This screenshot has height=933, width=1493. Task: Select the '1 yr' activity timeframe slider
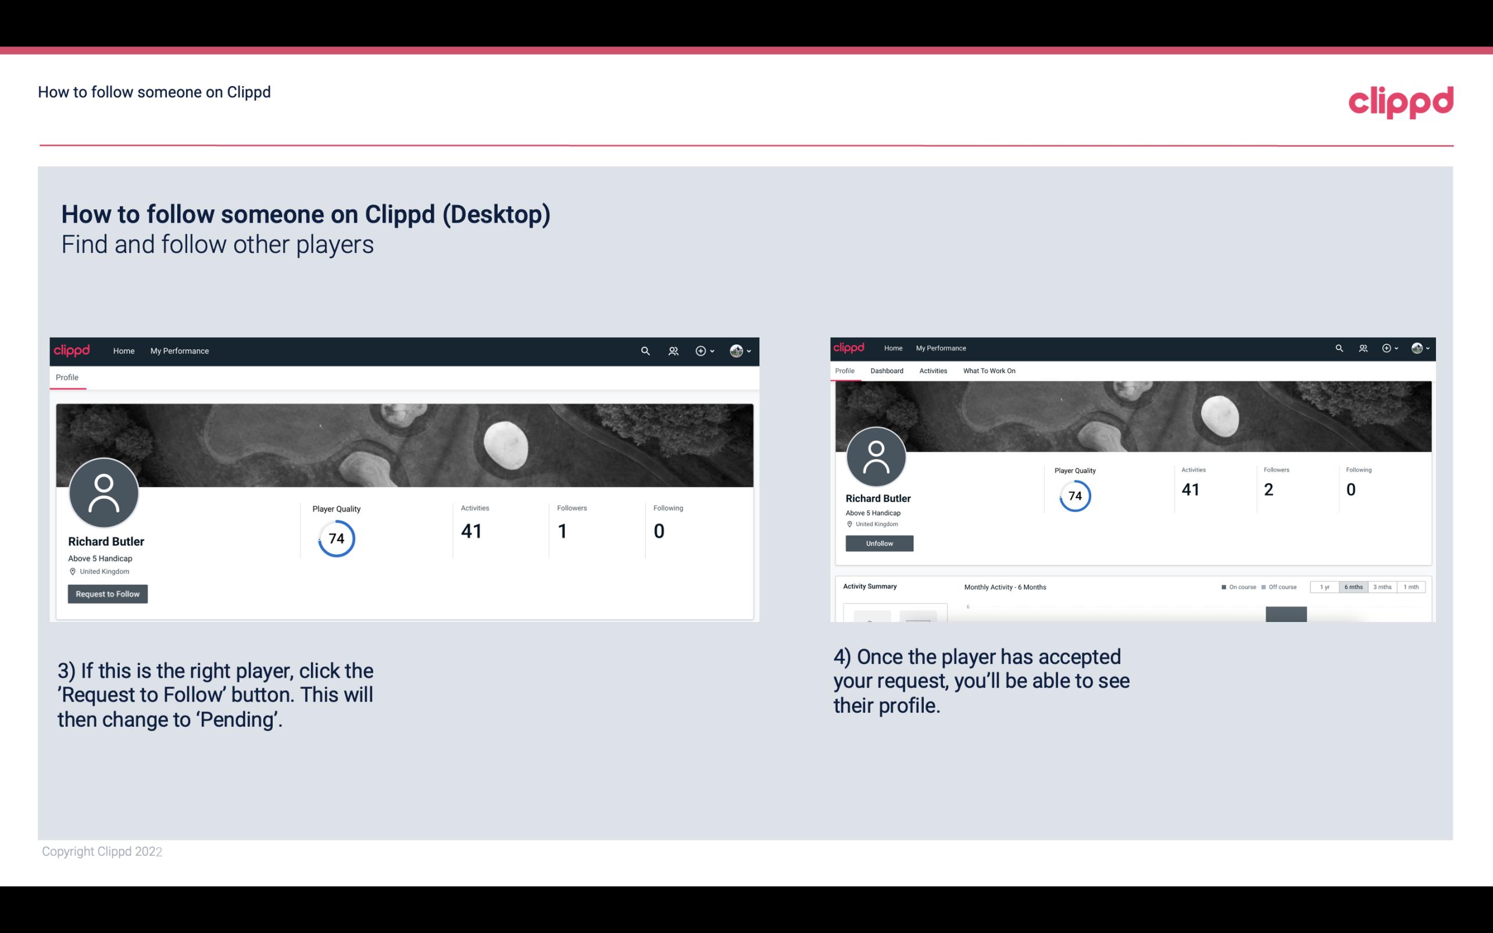pos(1326,587)
